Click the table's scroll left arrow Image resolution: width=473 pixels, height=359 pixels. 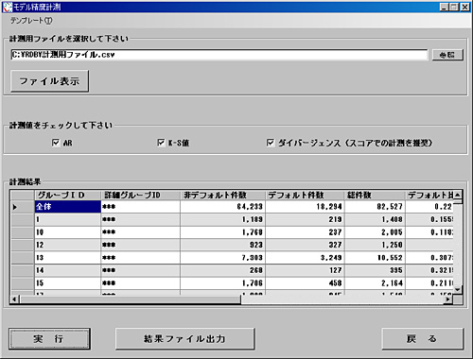(x=14, y=299)
